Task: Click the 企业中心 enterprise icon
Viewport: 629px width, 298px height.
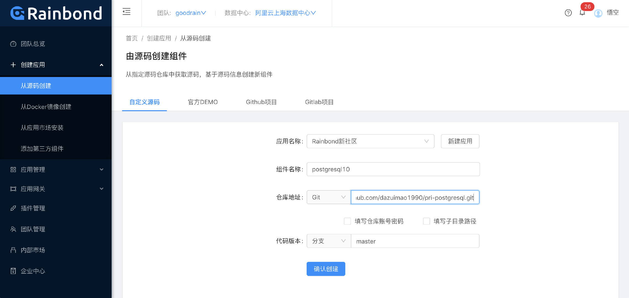Action: pos(13,271)
